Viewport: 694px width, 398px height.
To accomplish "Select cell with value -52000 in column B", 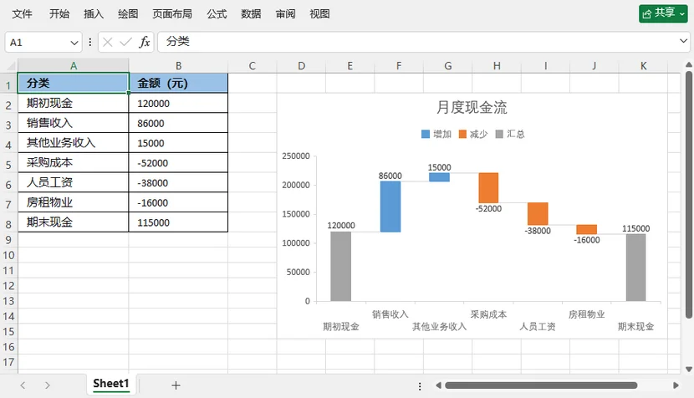I will pos(178,163).
